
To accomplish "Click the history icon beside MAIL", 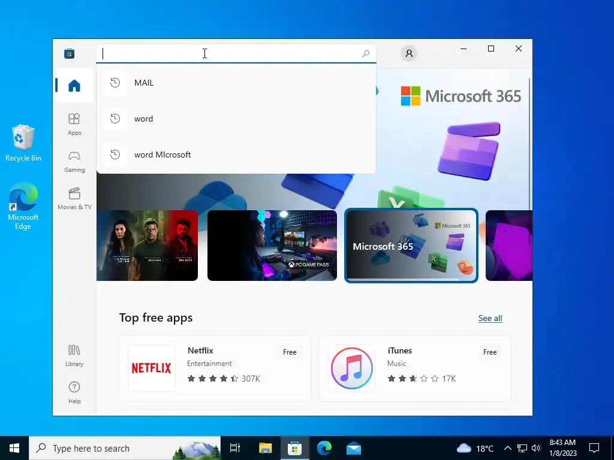I will [115, 83].
